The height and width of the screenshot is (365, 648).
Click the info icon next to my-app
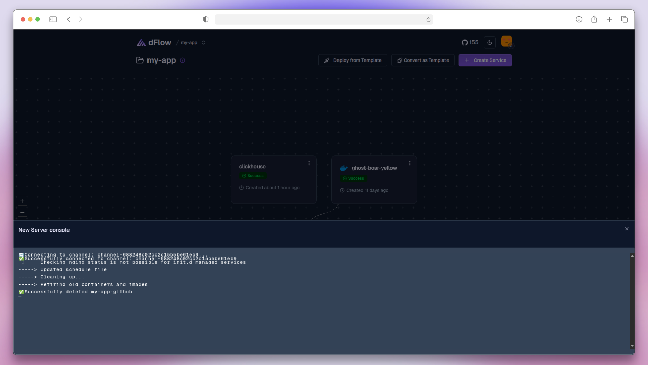pyautogui.click(x=183, y=60)
